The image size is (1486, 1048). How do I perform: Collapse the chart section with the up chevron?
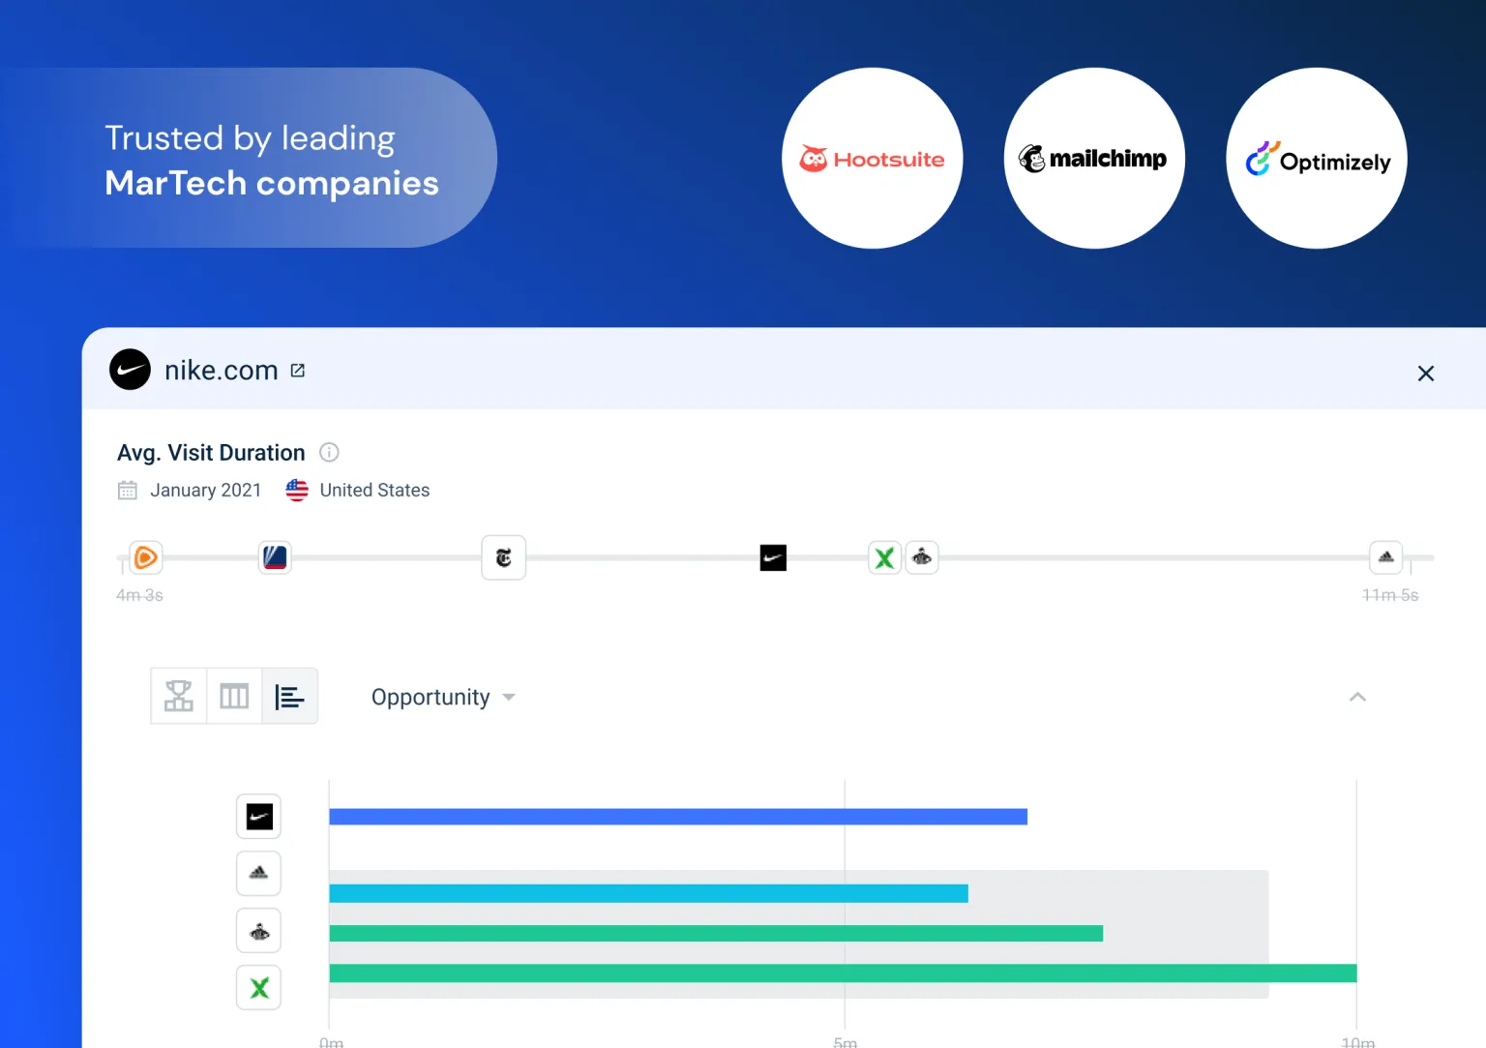tap(1357, 697)
